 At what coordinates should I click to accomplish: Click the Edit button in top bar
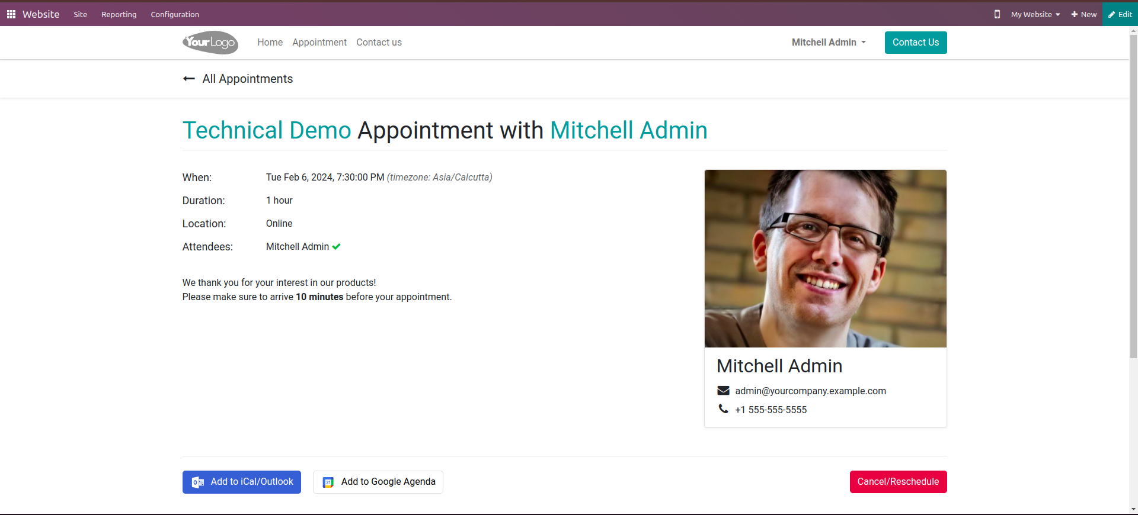point(1120,14)
